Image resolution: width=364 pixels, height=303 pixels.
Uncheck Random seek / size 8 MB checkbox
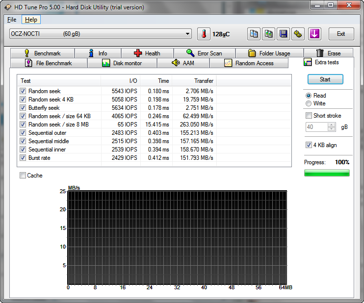click(x=23, y=125)
